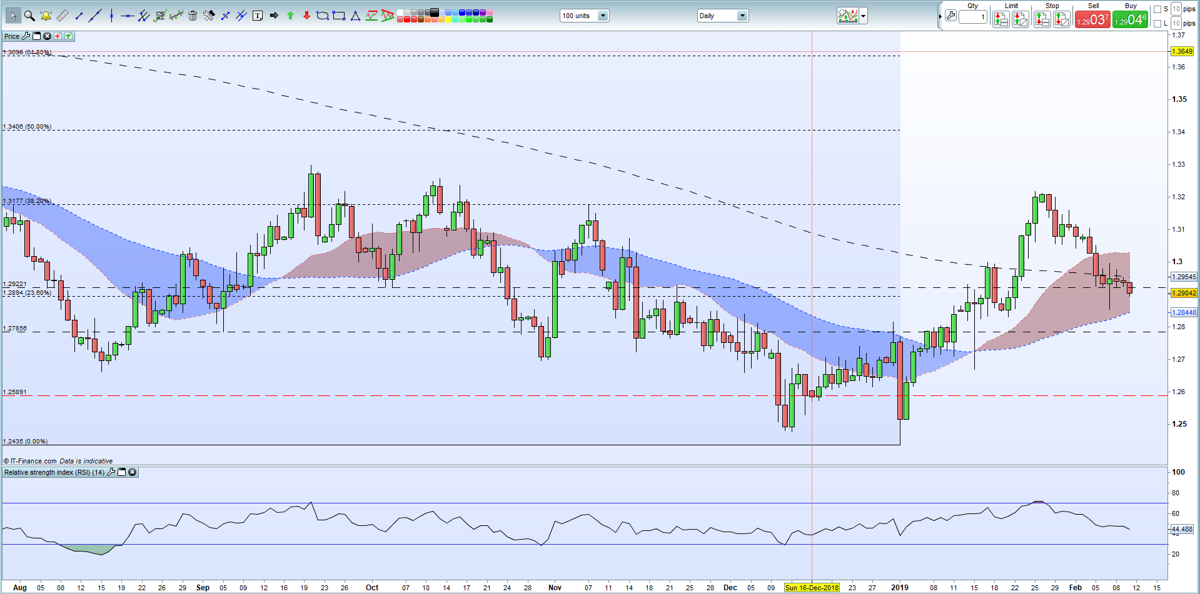
Task: Select the green zigzag wave tool
Action: (x=371, y=16)
